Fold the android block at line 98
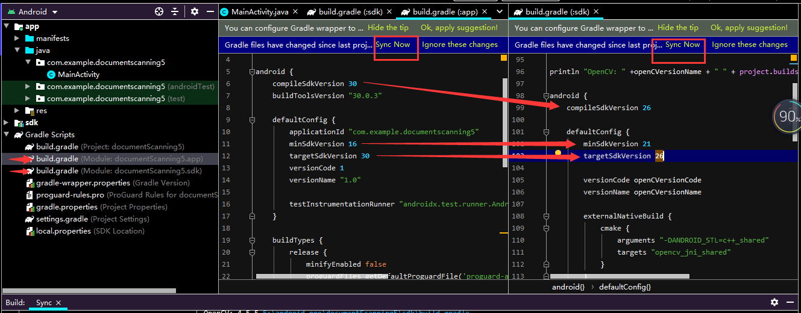 546,96
